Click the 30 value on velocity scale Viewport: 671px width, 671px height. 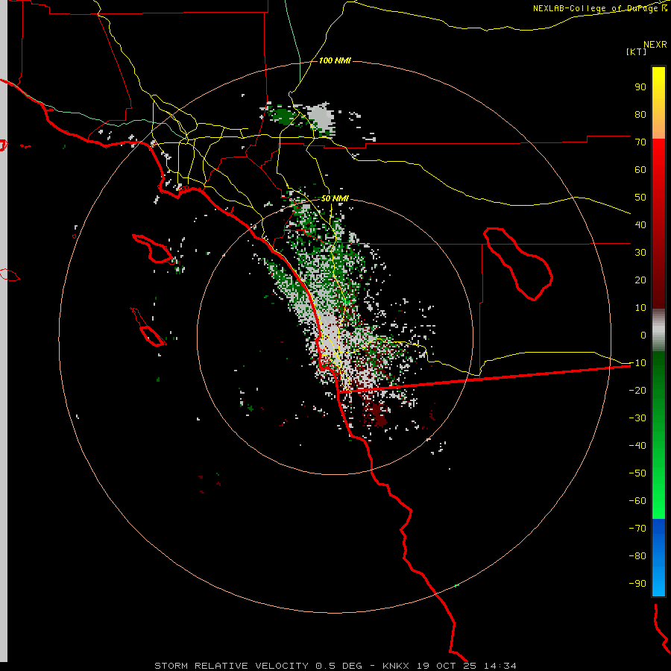[x=640, y=253]
